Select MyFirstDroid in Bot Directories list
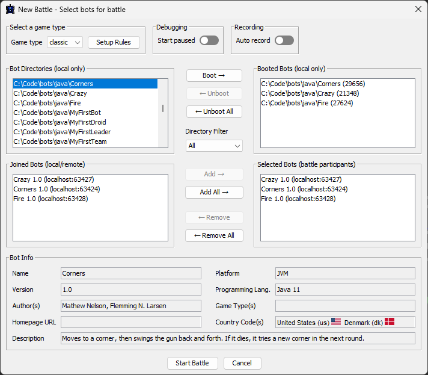Screen dimensions: 428x375 pyautogui.click(x=60, y=122)
